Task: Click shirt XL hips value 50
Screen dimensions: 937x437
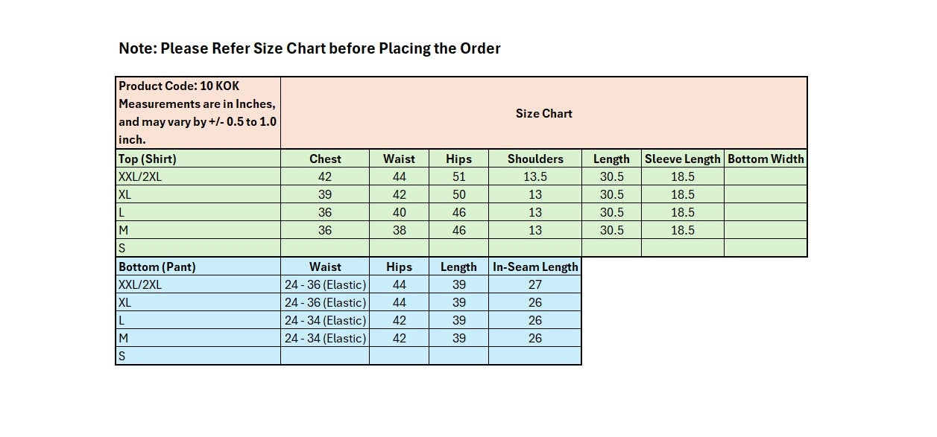Action: pos(458,194)
